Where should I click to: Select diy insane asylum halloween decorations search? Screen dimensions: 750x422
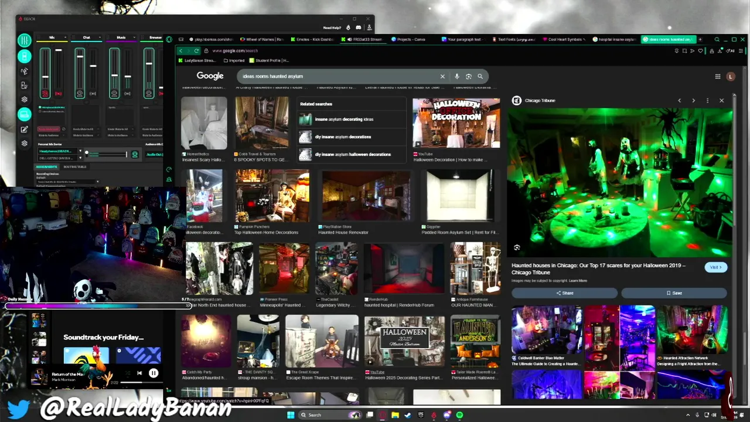point(352,154)
